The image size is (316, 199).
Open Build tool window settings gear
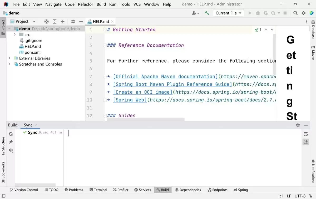(298, 125)
